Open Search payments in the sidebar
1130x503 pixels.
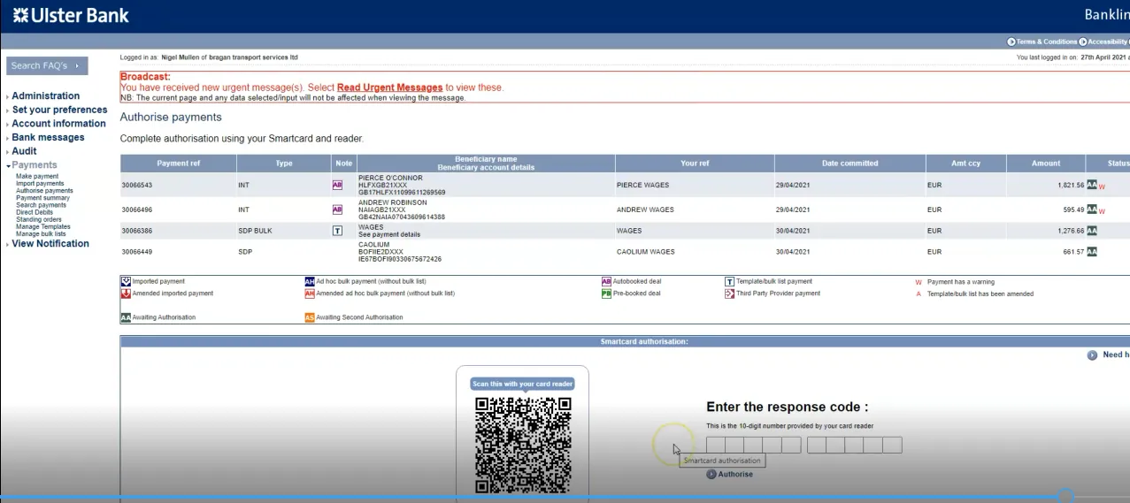[x=41, y=205]
